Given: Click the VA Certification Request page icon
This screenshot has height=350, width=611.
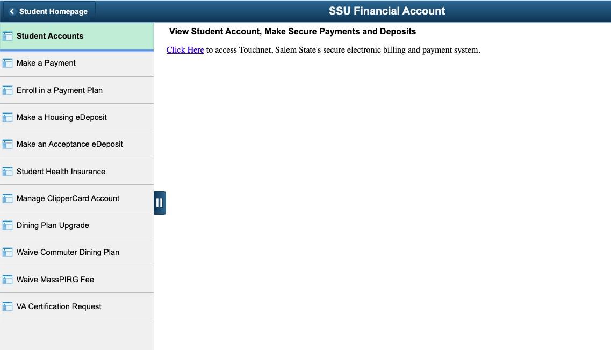Looking at the screenshot, I should point(8,307).
